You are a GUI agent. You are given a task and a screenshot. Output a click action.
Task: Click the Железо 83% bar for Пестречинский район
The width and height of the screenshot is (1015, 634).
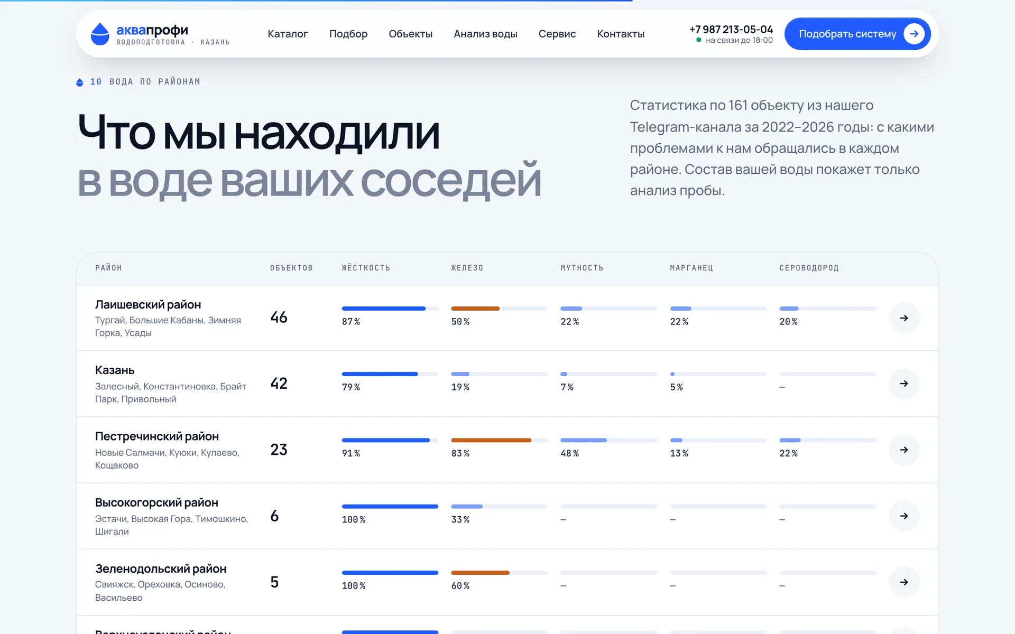tap(499, 440)
